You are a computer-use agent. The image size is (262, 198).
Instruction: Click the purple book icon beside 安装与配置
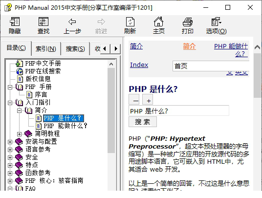pyautogui.click(x=19, y=141)
